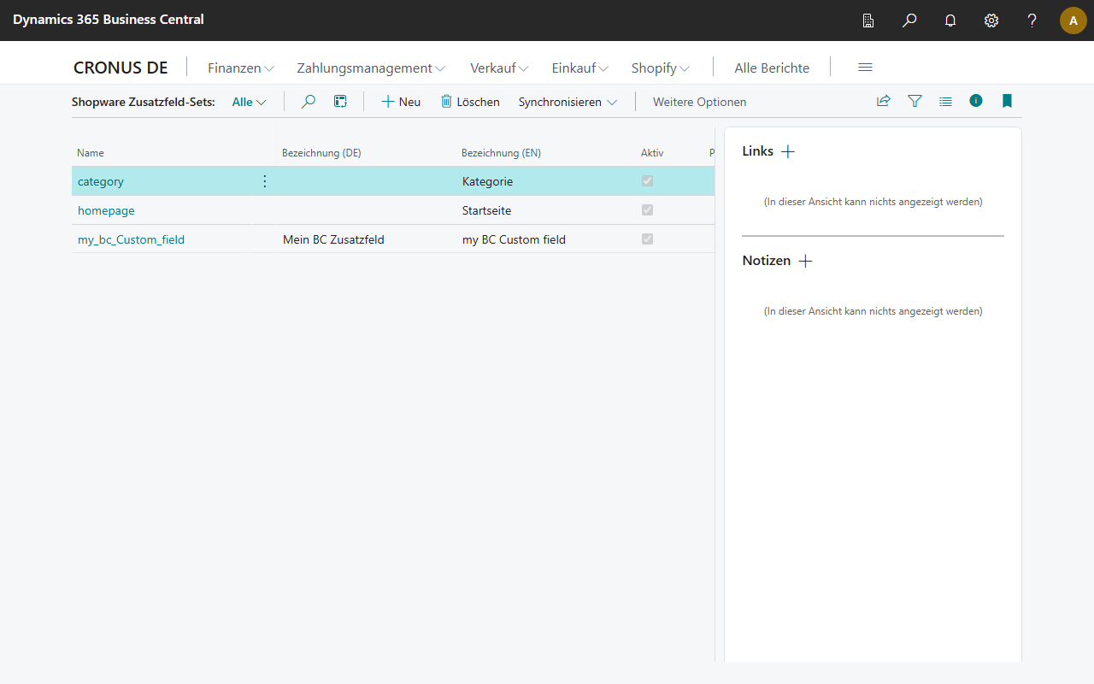The image size is (1094, 684).
Task: Open the row options for category
Action: tap(264, 181)
